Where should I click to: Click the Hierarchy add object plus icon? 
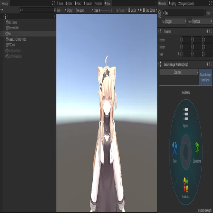pos(1,10)
